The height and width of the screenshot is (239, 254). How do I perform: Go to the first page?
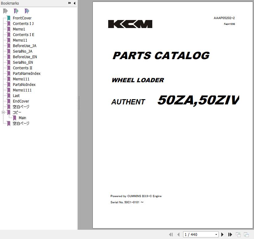coord(171,234)
